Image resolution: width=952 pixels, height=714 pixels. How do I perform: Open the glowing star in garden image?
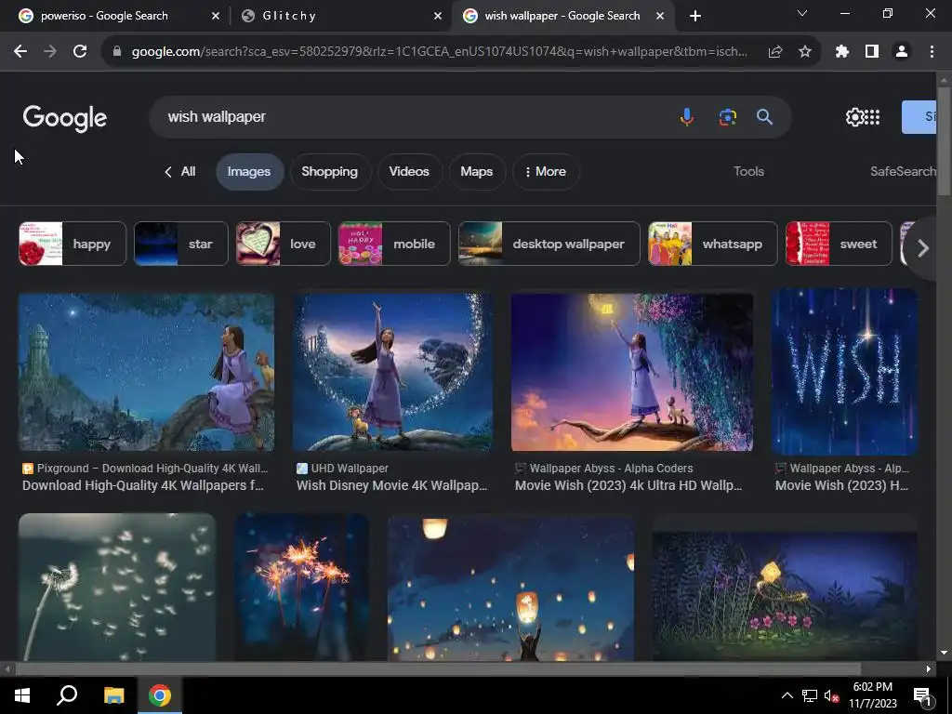[x=785, y=595]
